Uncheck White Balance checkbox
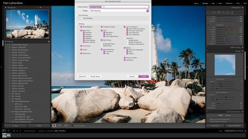248x139 pixels. click(x=81, y=27)
